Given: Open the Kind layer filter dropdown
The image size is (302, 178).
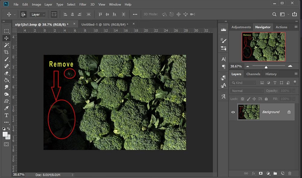Looking at the screenshot, I should 243,83.
